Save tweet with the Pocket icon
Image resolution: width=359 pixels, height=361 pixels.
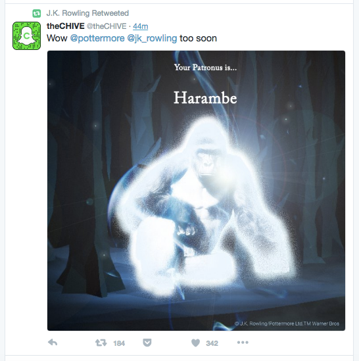[147, 343]
